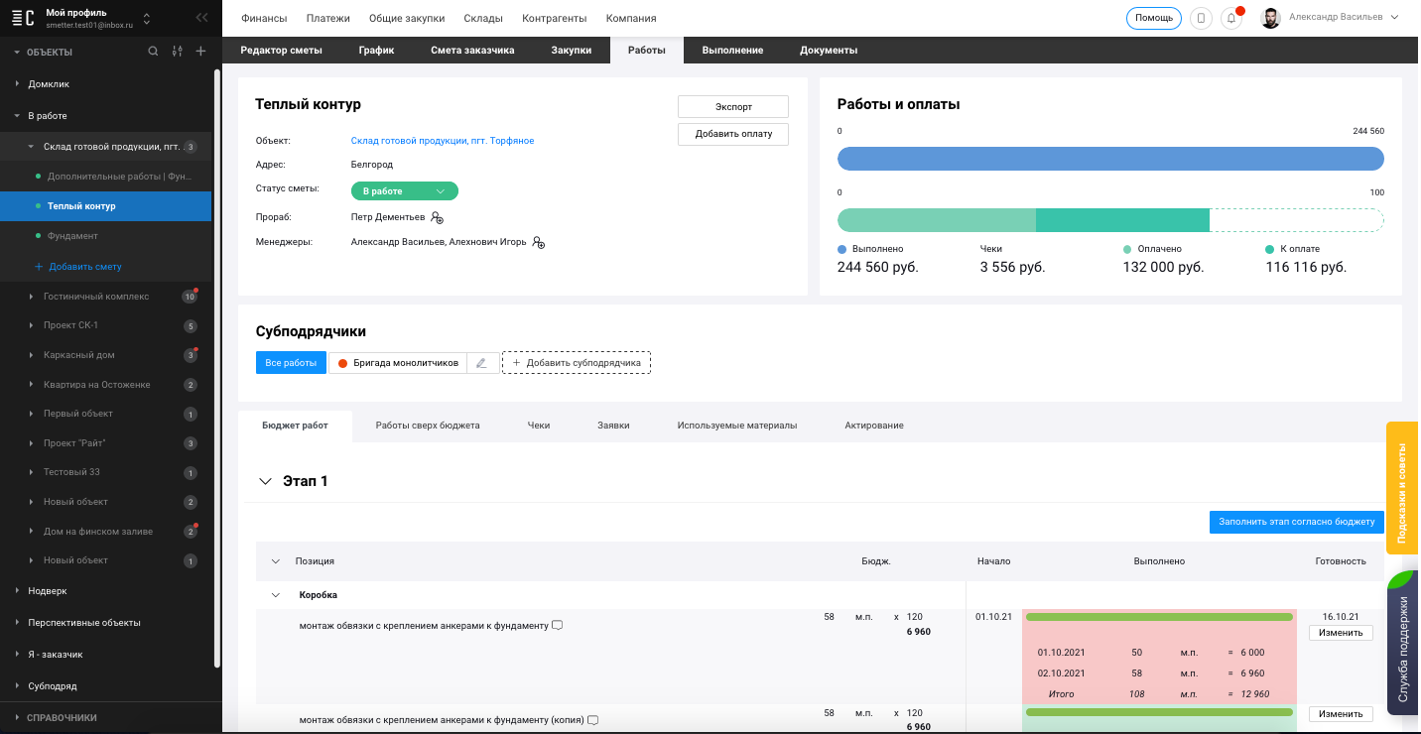The height and width of the screenshot is (734, 1421).
Task: Click Заполнить этап согласно бюджету button
Action: click(1296, 522)
